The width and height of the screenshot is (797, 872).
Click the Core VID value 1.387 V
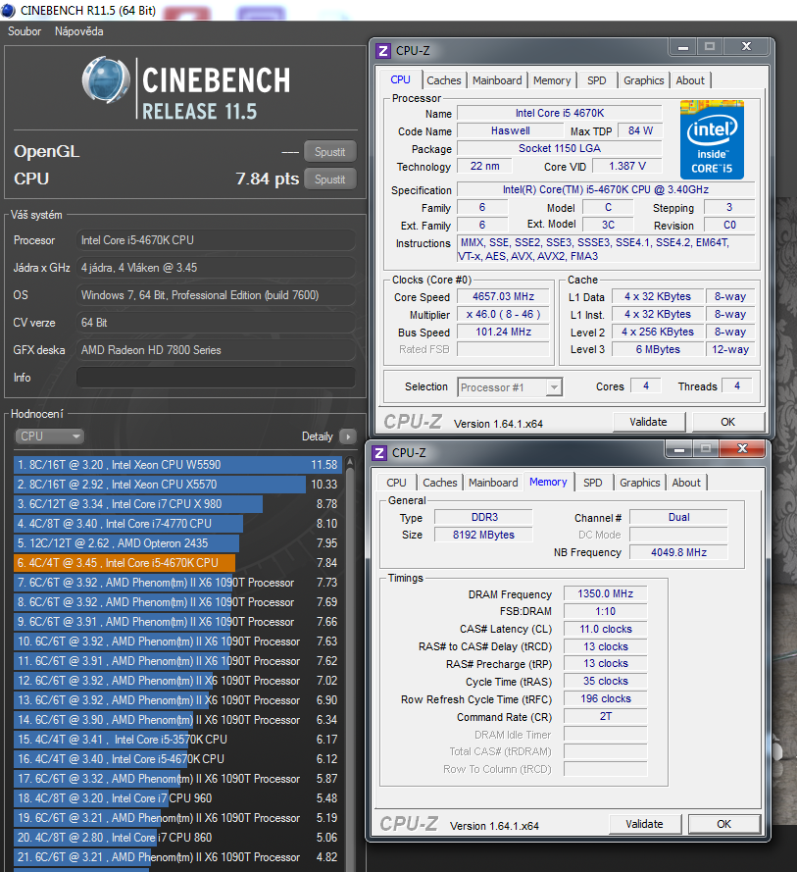[627, 167]
